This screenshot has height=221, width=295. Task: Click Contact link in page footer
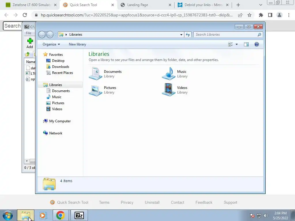click(177, 202)
